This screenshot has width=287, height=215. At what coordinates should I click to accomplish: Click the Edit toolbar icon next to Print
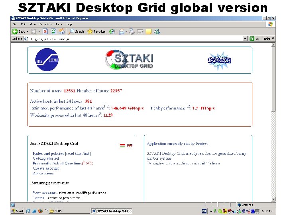pos(140,32)
